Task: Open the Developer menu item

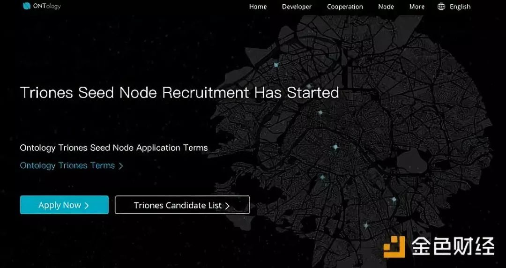Action: pyautogui.click(x=297, y=7)
